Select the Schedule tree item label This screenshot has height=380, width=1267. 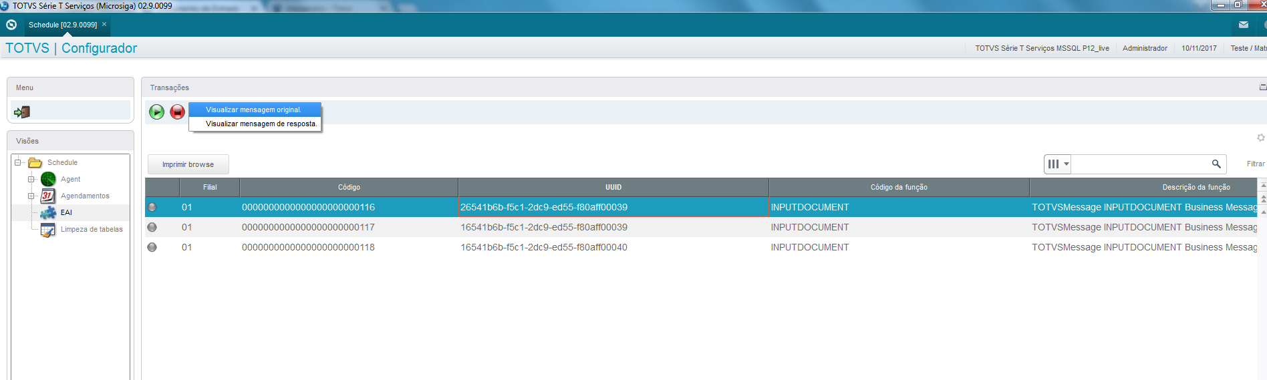coord(62,162)
